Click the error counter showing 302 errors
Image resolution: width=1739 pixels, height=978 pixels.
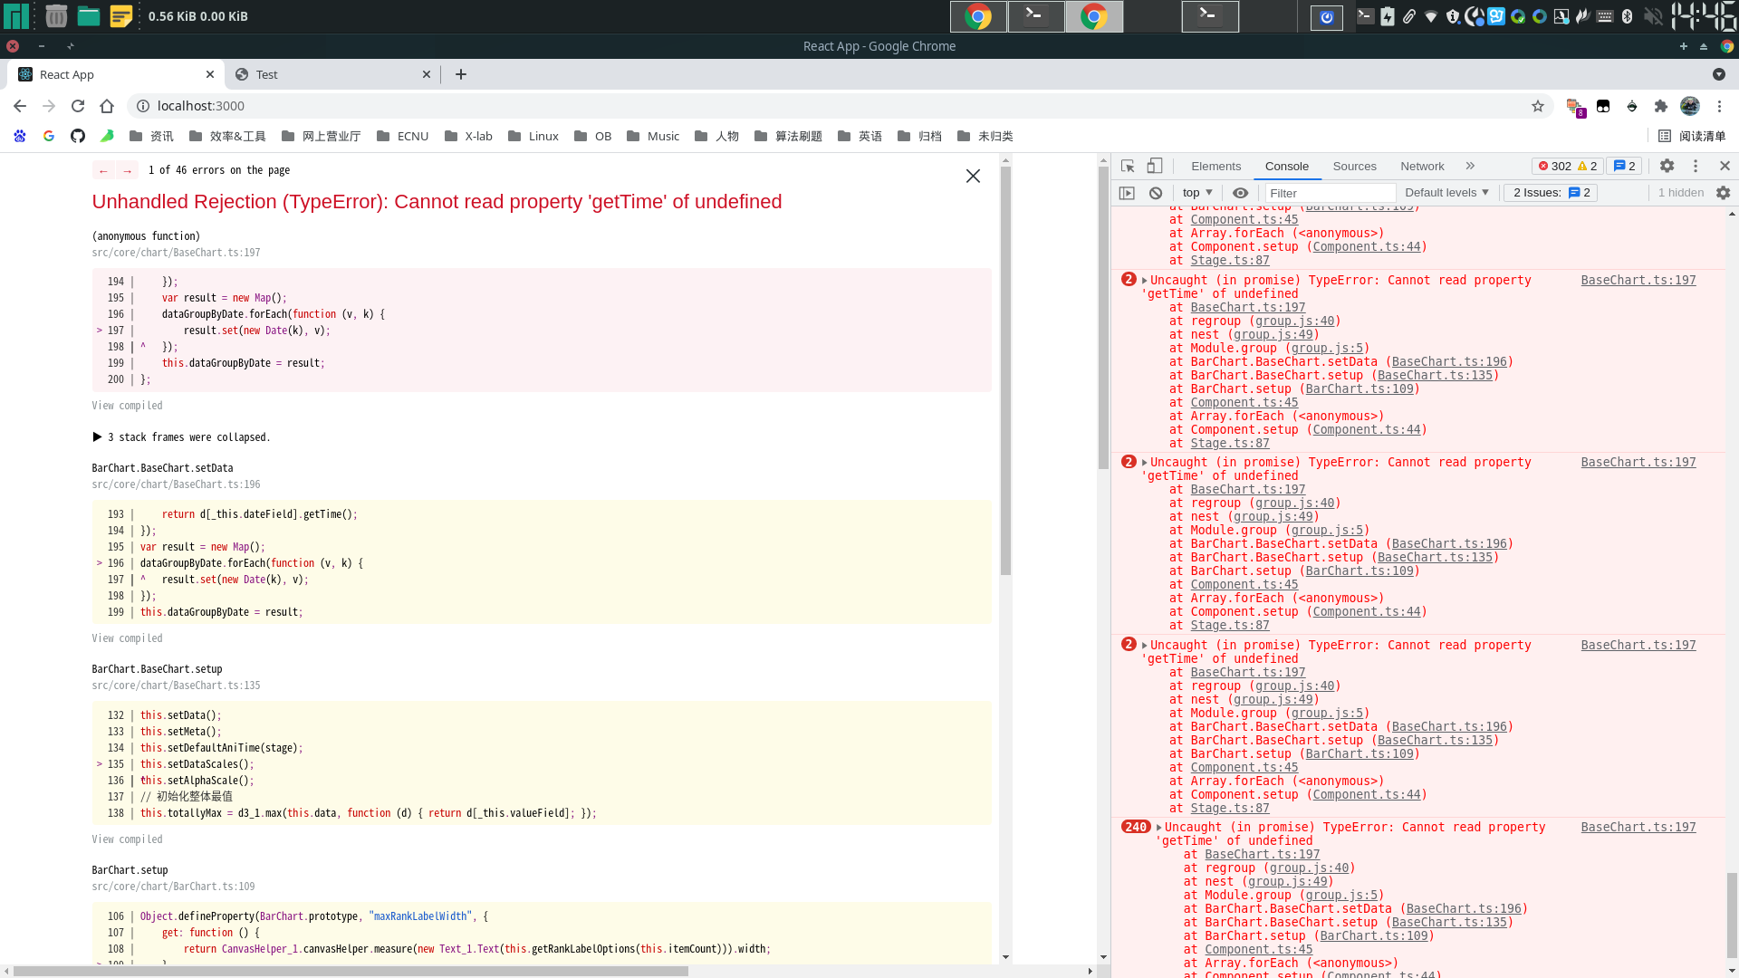pos(1561,166)
